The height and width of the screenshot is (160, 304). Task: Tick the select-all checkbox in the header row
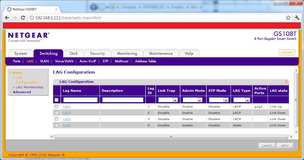56,100
